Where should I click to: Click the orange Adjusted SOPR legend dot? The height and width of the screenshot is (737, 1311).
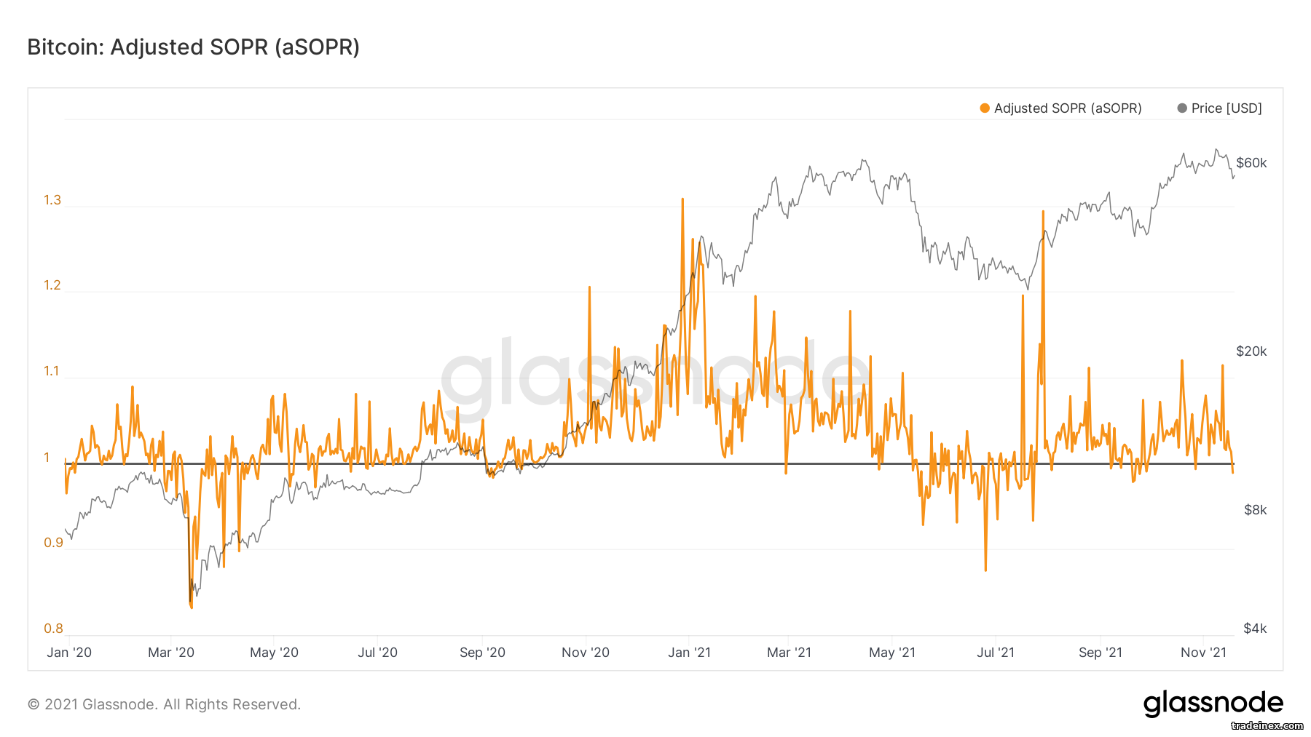coord(985,108)
